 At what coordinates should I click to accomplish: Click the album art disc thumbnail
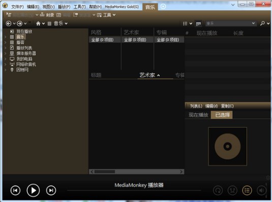coord(228,146)
